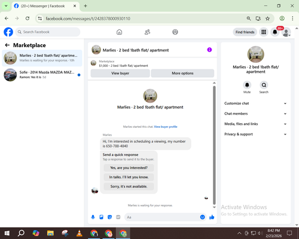Screen dimensions: 299x239
Task: Attach a photo with the image icon
Action: point(101,217)
